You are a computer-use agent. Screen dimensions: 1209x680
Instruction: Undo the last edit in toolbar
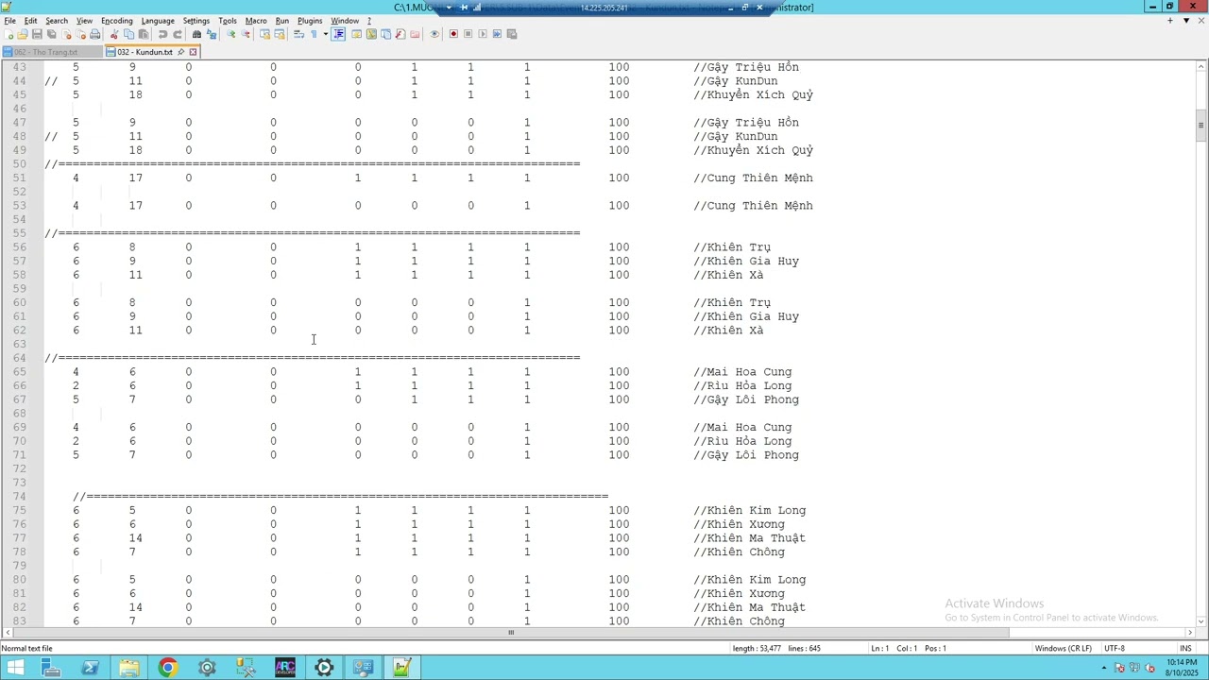tap(162, 34)
